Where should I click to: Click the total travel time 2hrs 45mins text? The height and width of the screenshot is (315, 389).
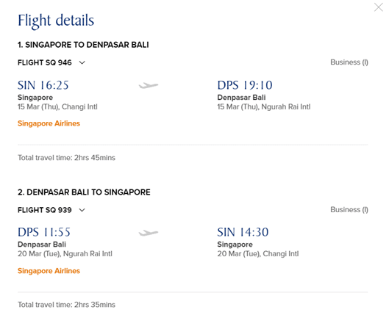pos(66,158)
